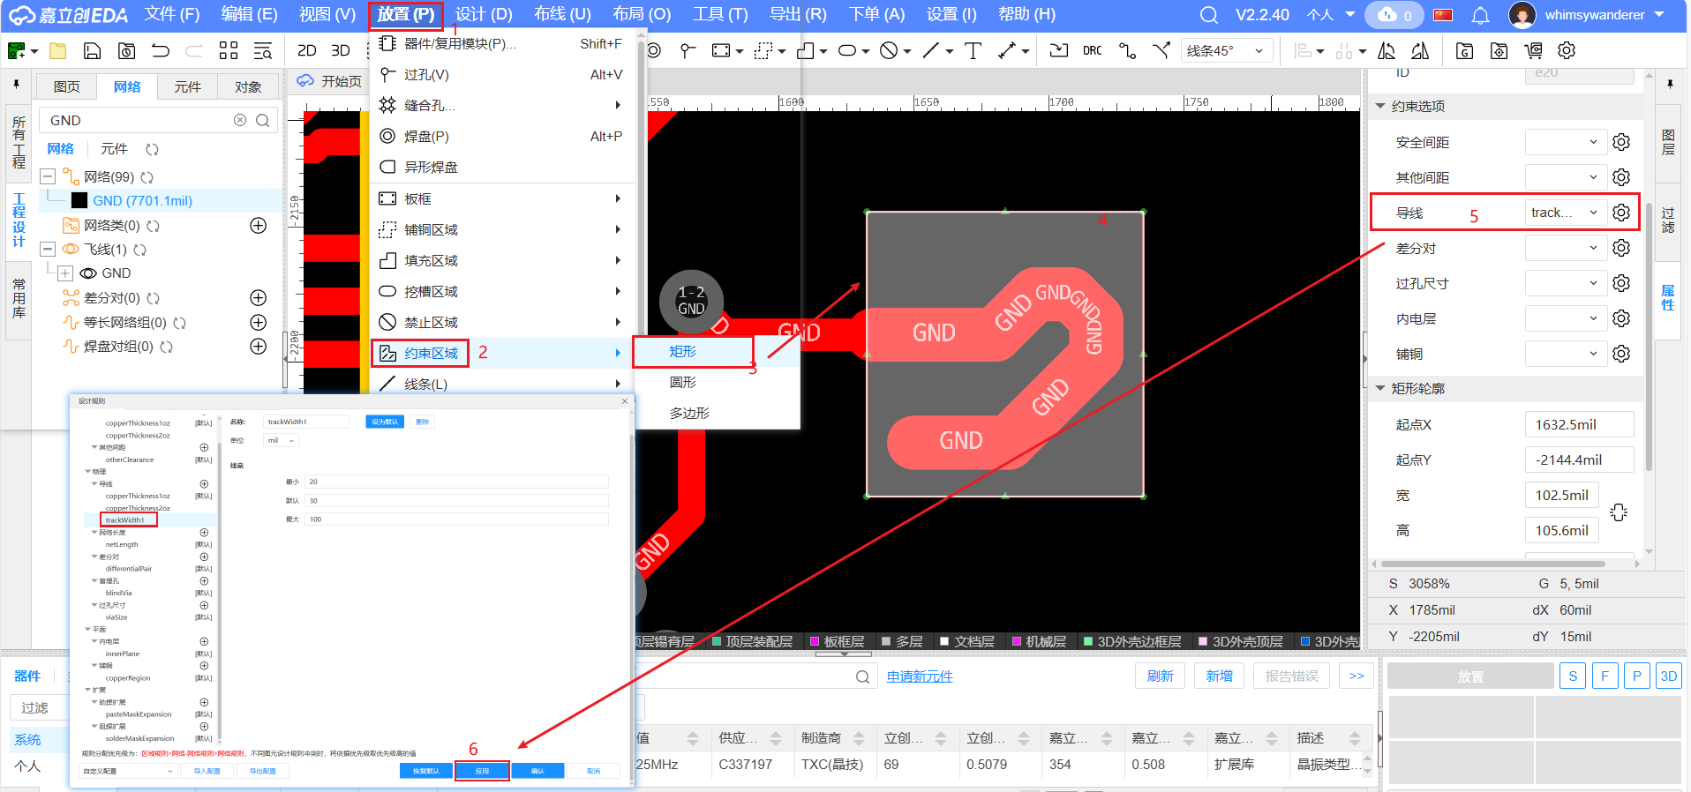Select the Via placement tool icon
The width and height of the screenshot is (1691, 792).
point(688,51)
